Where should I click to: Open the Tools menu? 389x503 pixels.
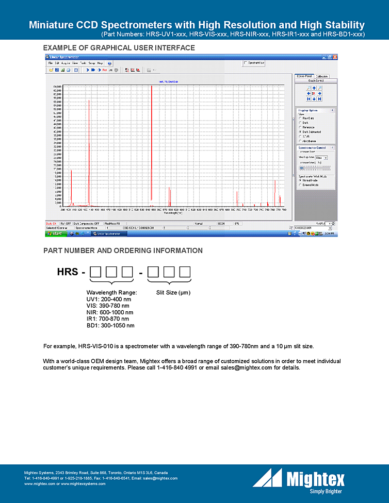83,63
